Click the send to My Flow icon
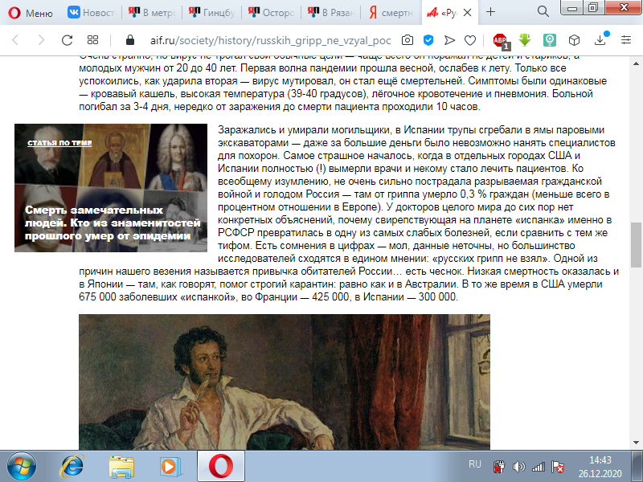 449,39
